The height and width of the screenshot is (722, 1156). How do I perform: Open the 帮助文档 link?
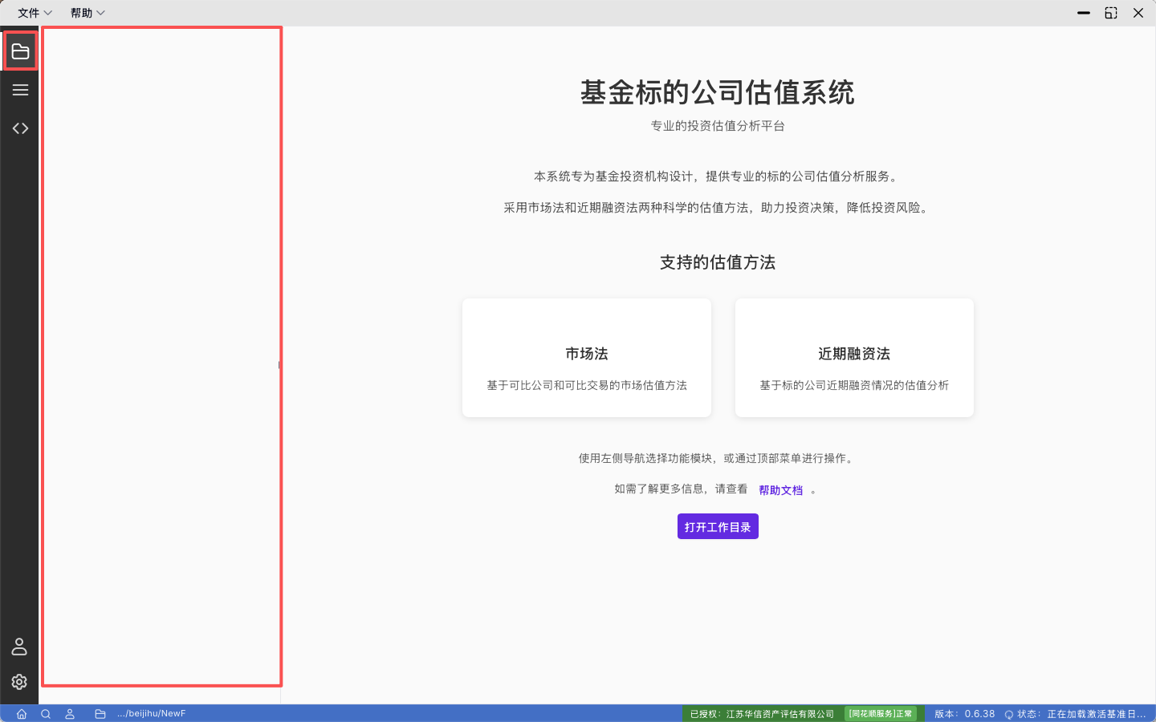[x=780, y=490]
